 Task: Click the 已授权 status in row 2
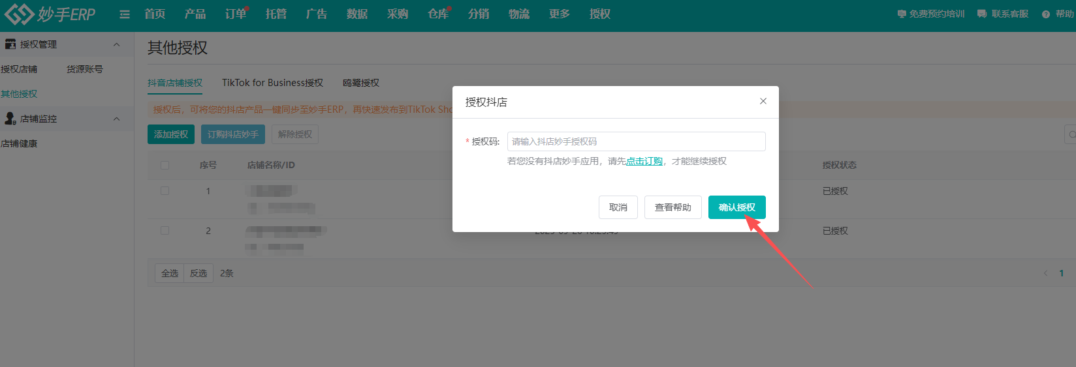coord(835,231)
